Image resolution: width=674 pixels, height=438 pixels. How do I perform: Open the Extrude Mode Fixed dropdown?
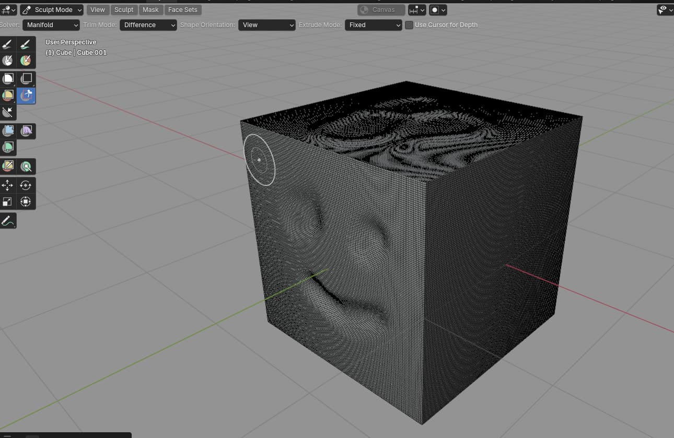pos(374,25)
